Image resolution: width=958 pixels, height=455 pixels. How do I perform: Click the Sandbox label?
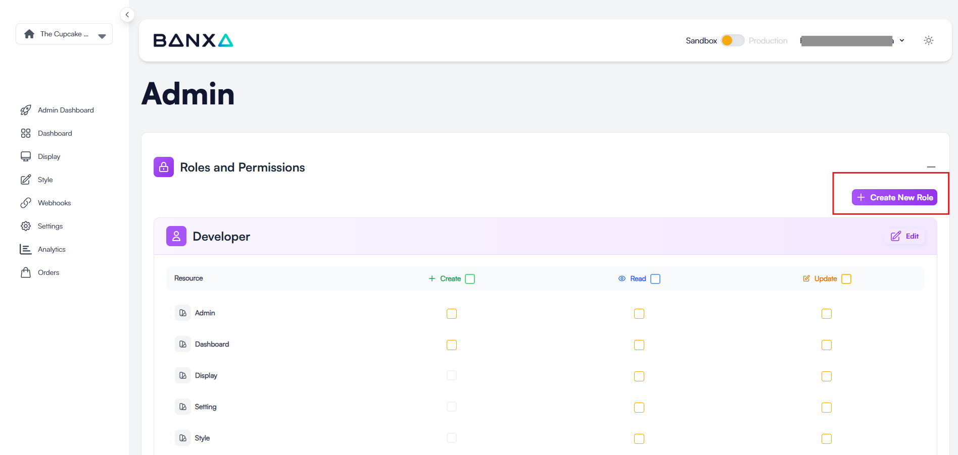(701, 40)
